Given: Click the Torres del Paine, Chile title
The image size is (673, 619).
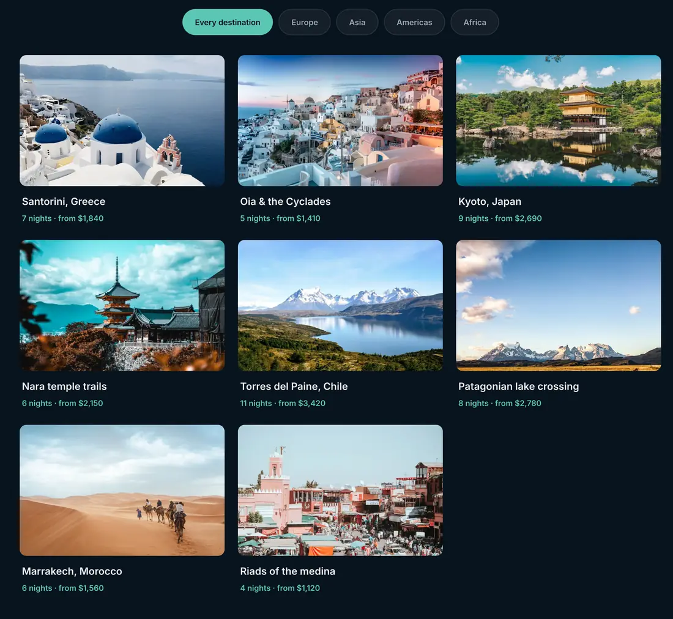Looking at the screenshot, I should (294, 387).
